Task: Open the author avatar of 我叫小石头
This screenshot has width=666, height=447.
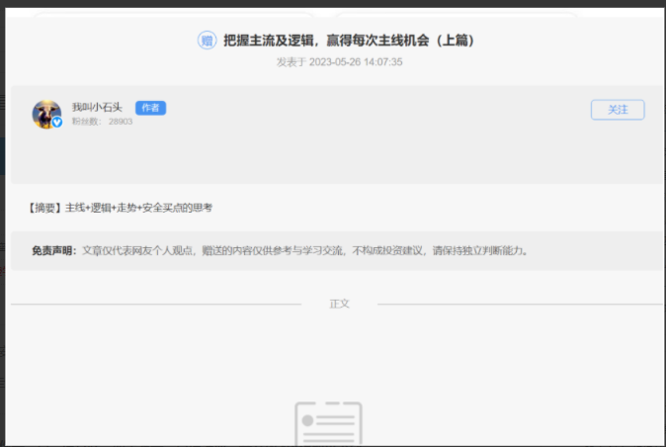Action: 45,114
